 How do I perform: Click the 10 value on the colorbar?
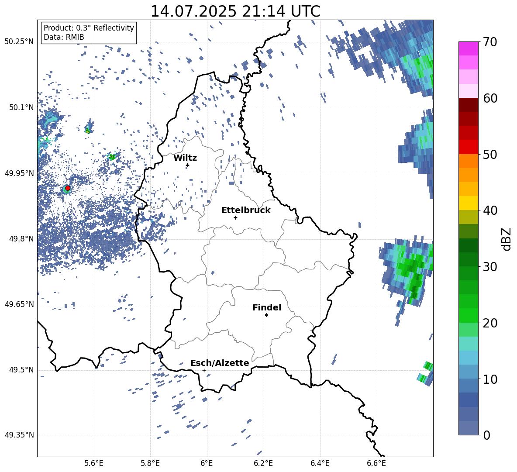tap(490, 379)
